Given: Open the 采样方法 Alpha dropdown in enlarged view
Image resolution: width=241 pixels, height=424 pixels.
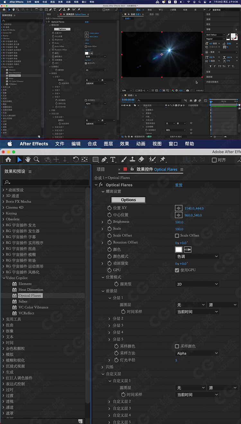Looking at the screenshot, I should [x=197, y=353].
